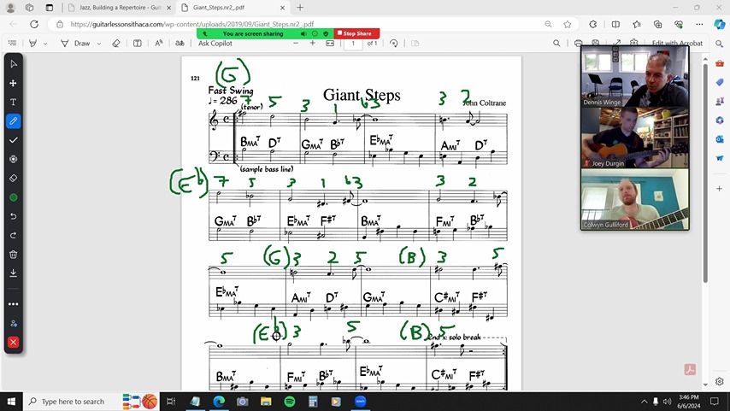The width and height of the screenshot is (730, 411).
Task: Click Ask Copilot in PDF toolbar
Action: pyautogui.click(x=215, y=43)
